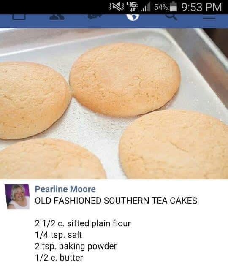This screenshot has height=266, width=228.
Task: Open Pearline Moore's profile picture
Action: click(18, 197)
